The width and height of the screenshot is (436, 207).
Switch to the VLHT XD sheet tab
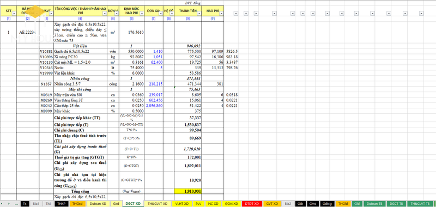pos(182,204)
